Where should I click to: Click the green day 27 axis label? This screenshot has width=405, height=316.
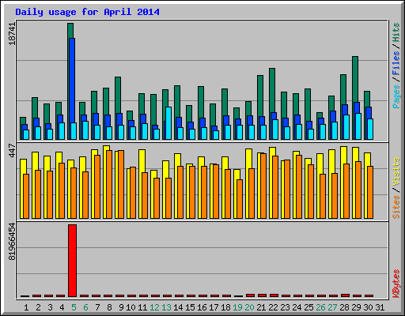click(332, 307)
